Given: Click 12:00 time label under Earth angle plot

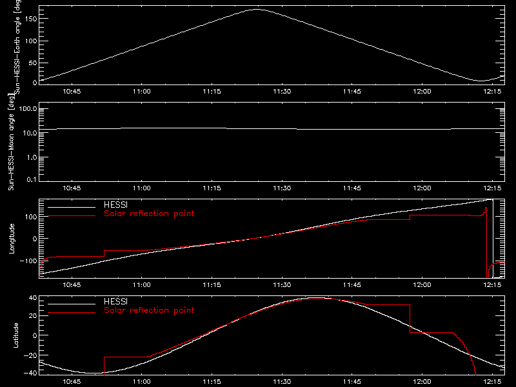Looking at the screenshot, I should pyautogui.click(x=422, y=92).
